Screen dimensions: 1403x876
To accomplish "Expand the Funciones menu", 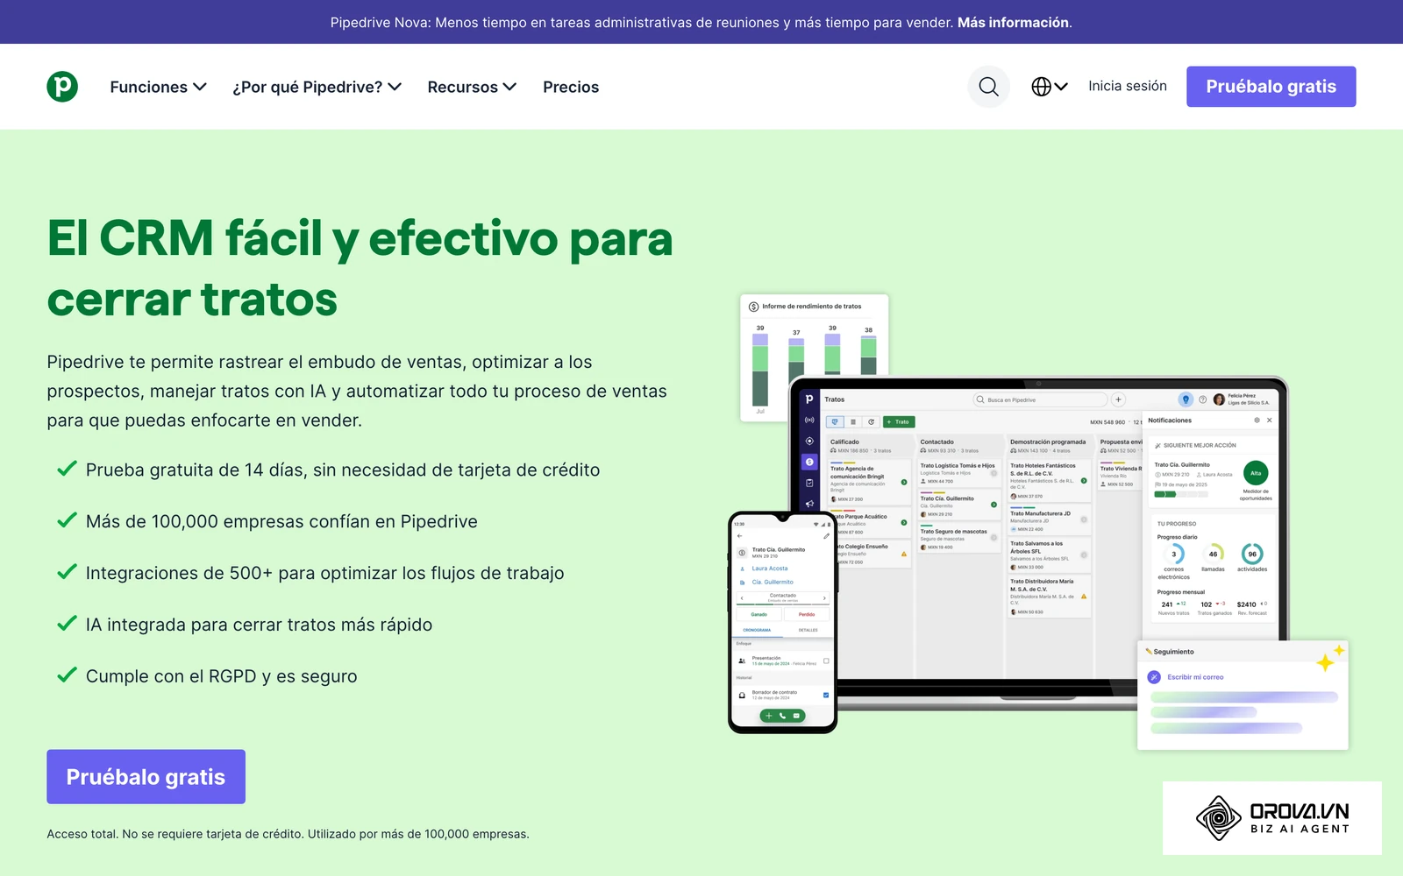I will click(x=158, y=87).
